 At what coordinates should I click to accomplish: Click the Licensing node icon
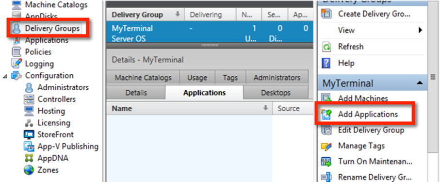(29, 123)
